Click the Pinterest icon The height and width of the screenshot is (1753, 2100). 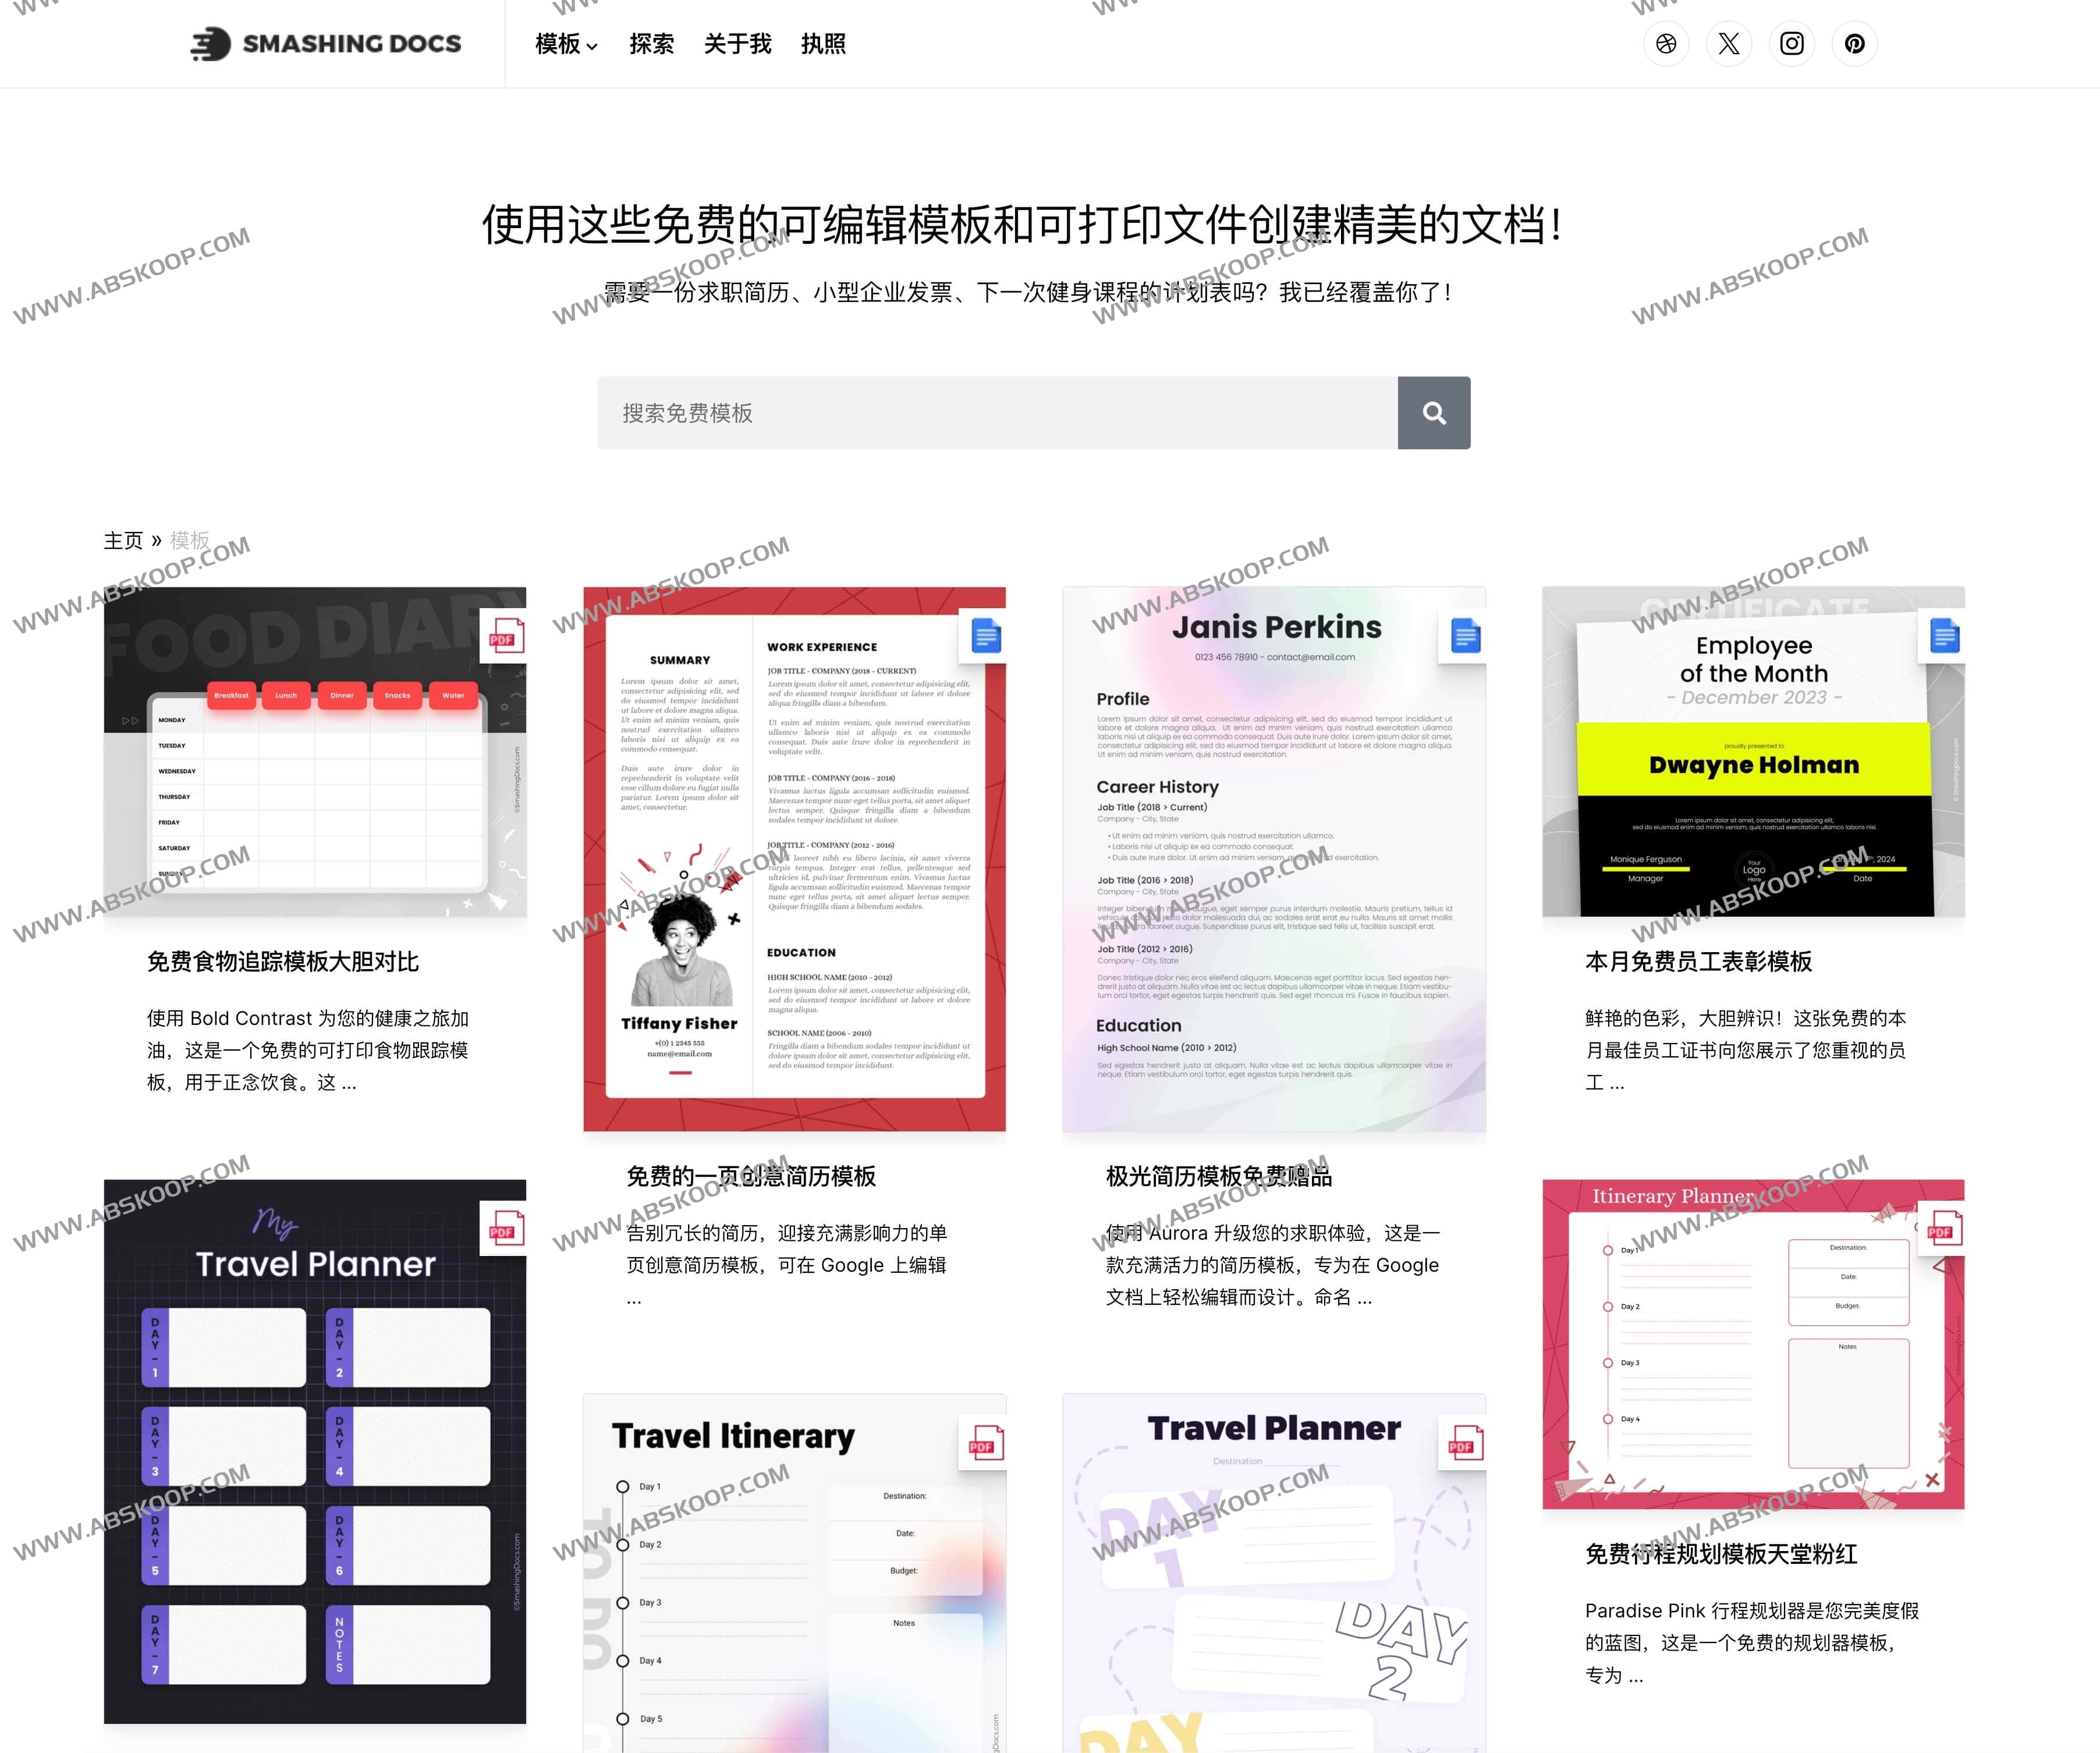coord(1855,43)
